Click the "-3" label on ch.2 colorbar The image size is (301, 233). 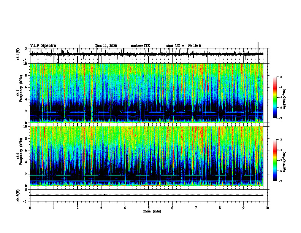click(280, 140)
